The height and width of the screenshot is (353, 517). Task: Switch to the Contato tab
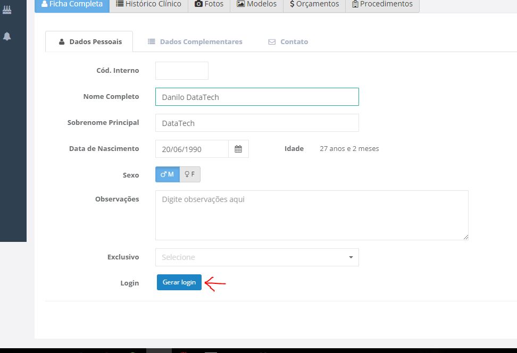(288, 41)
